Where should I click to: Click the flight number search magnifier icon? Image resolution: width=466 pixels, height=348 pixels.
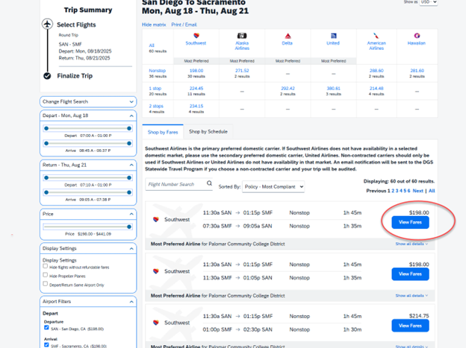(x=209, y=183)
